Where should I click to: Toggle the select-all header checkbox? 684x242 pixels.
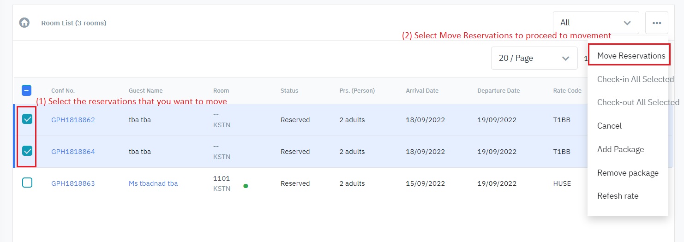(x=27, y=90)
